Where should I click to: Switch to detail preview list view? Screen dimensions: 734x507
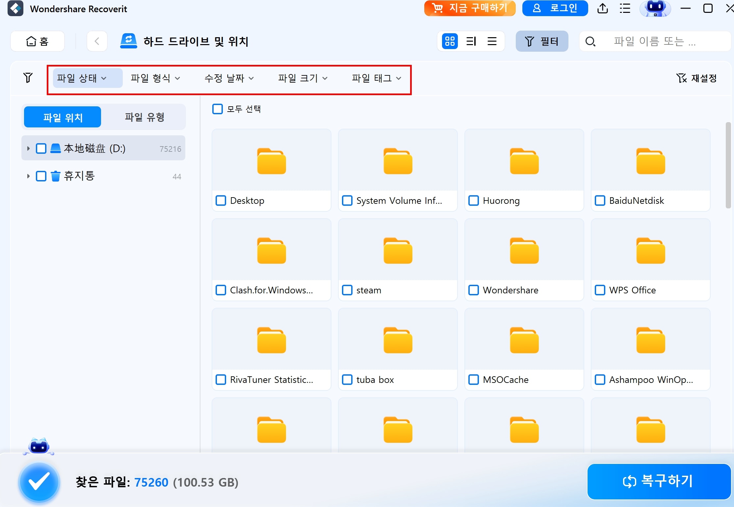pos(471,41)
